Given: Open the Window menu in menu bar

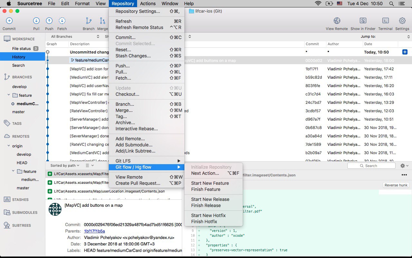Looking at the screenshot, I should 170,4.
